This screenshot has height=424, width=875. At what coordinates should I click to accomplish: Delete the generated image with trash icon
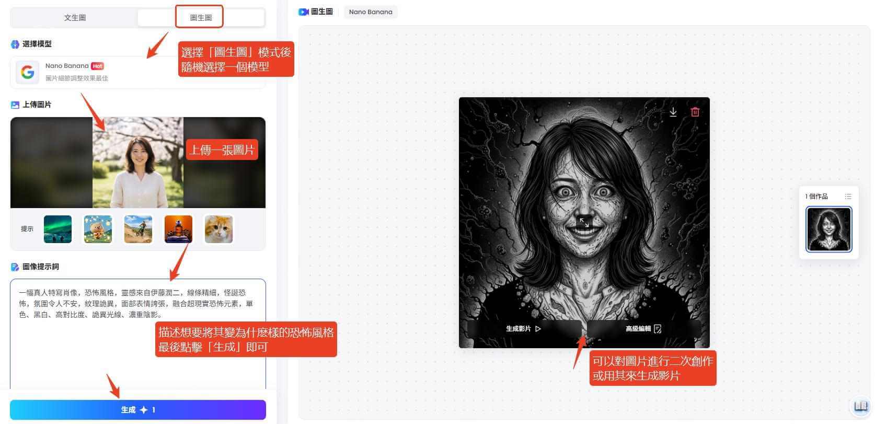pos(695,112)
